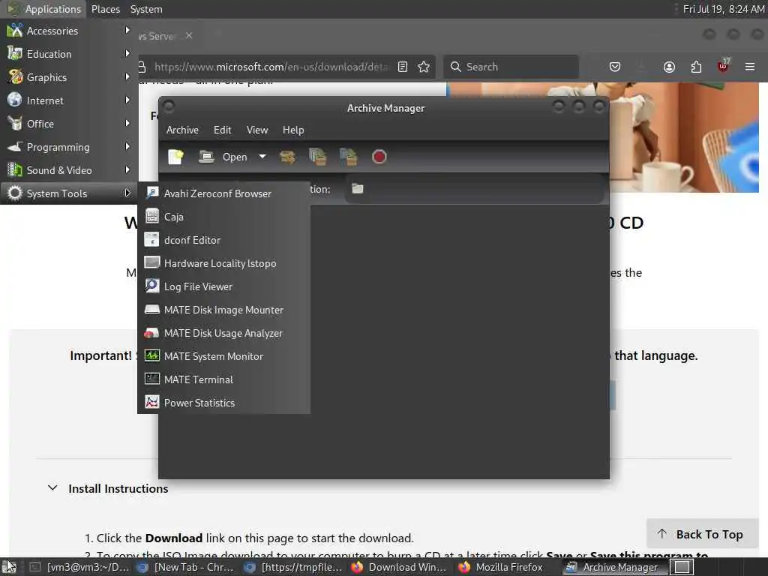Open the Edit menu in Archive Manager
The image size is (768, 576).
click(x=222, y=130)
